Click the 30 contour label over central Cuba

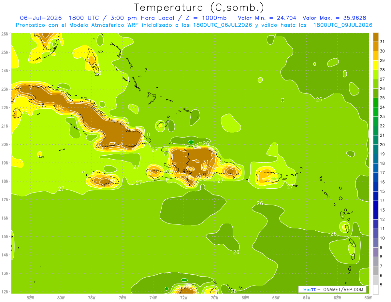(59, 107)
